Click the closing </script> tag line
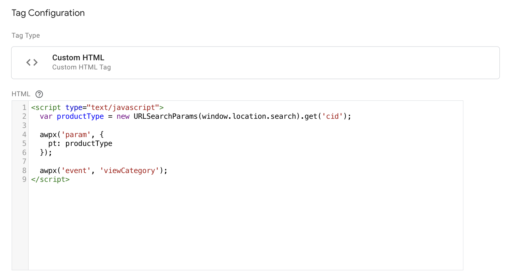Viewport: 511px width, 277px height. 50,179
